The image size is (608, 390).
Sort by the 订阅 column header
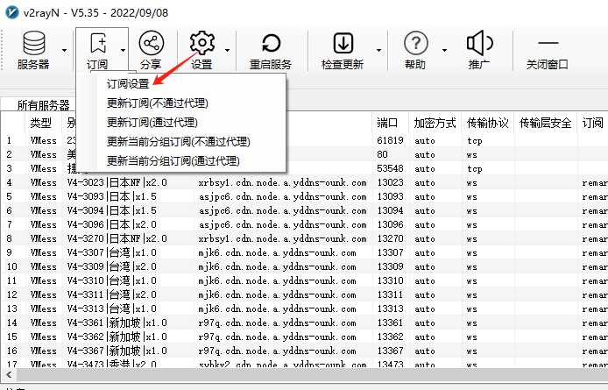tap(592, 123)
